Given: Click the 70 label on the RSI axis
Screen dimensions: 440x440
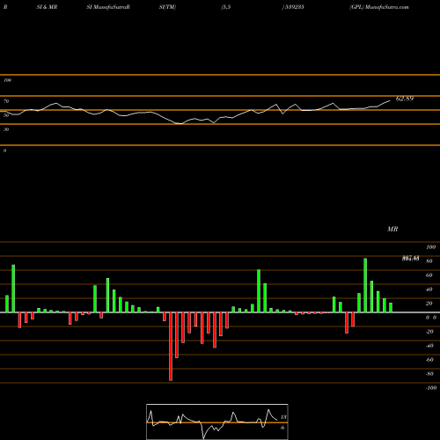Looking at the screenshot, I should click(x=6, y=101).
